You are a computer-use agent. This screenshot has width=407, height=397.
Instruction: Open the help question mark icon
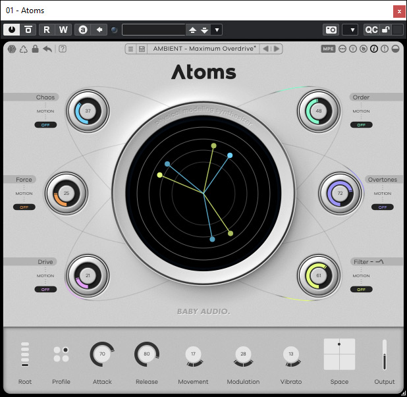(63, 49)
